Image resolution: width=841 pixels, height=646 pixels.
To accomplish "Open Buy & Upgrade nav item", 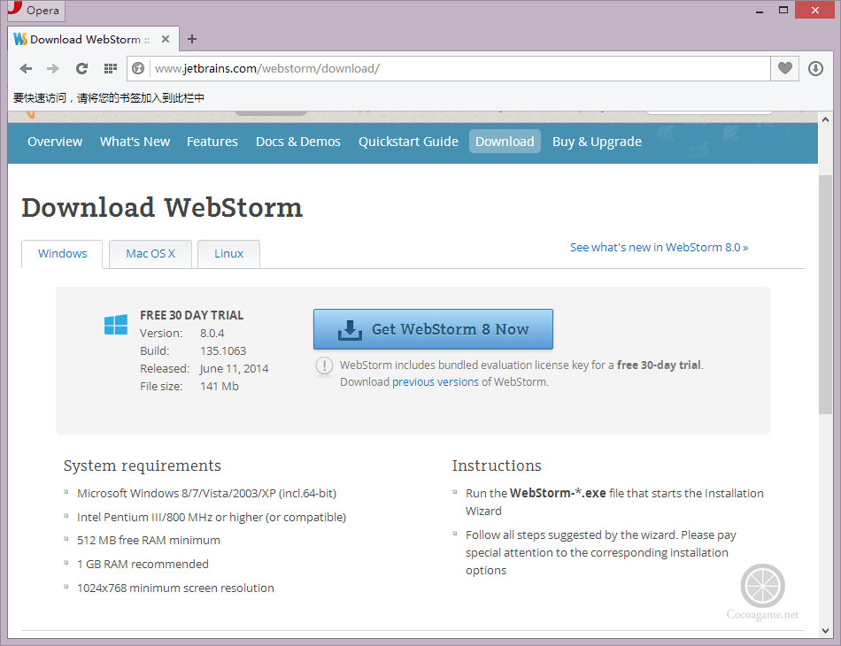I will (597, 142).
